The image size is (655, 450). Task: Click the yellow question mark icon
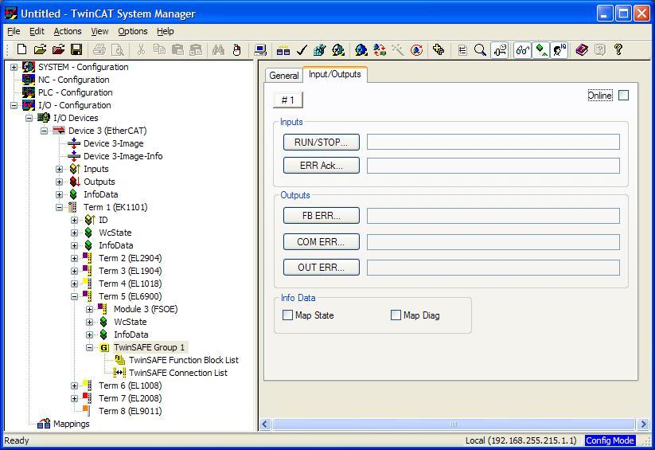(x=618, y=49)
